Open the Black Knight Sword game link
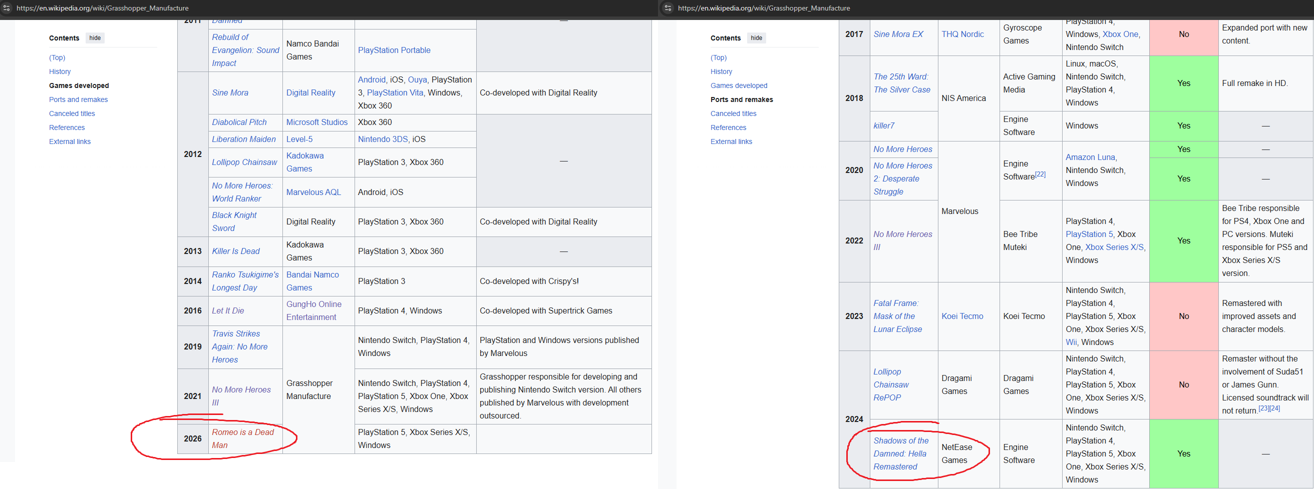The height and width of the screenshot is (489, 1314). 234,222
